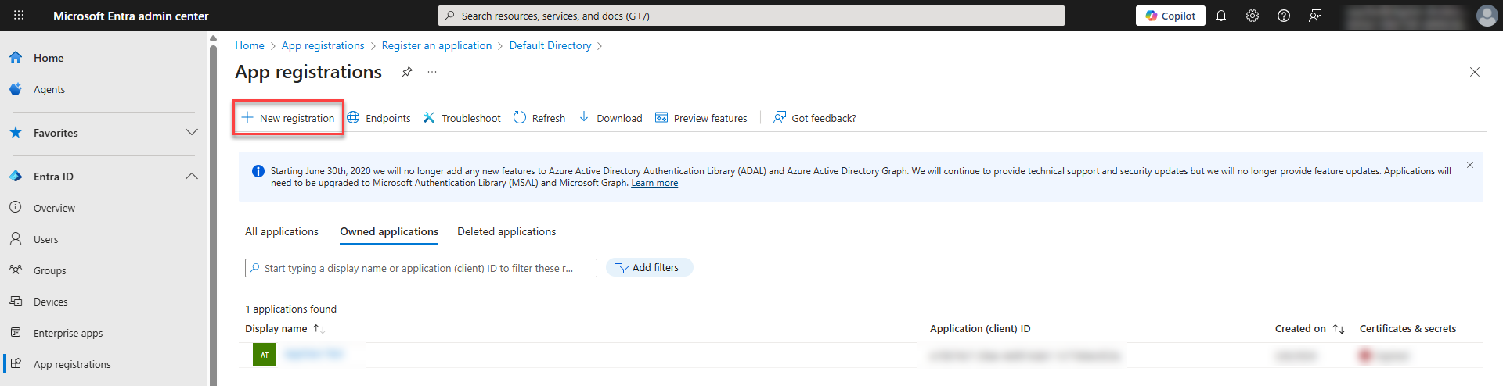Open the settings gear icon

[x=1252, y=16]
